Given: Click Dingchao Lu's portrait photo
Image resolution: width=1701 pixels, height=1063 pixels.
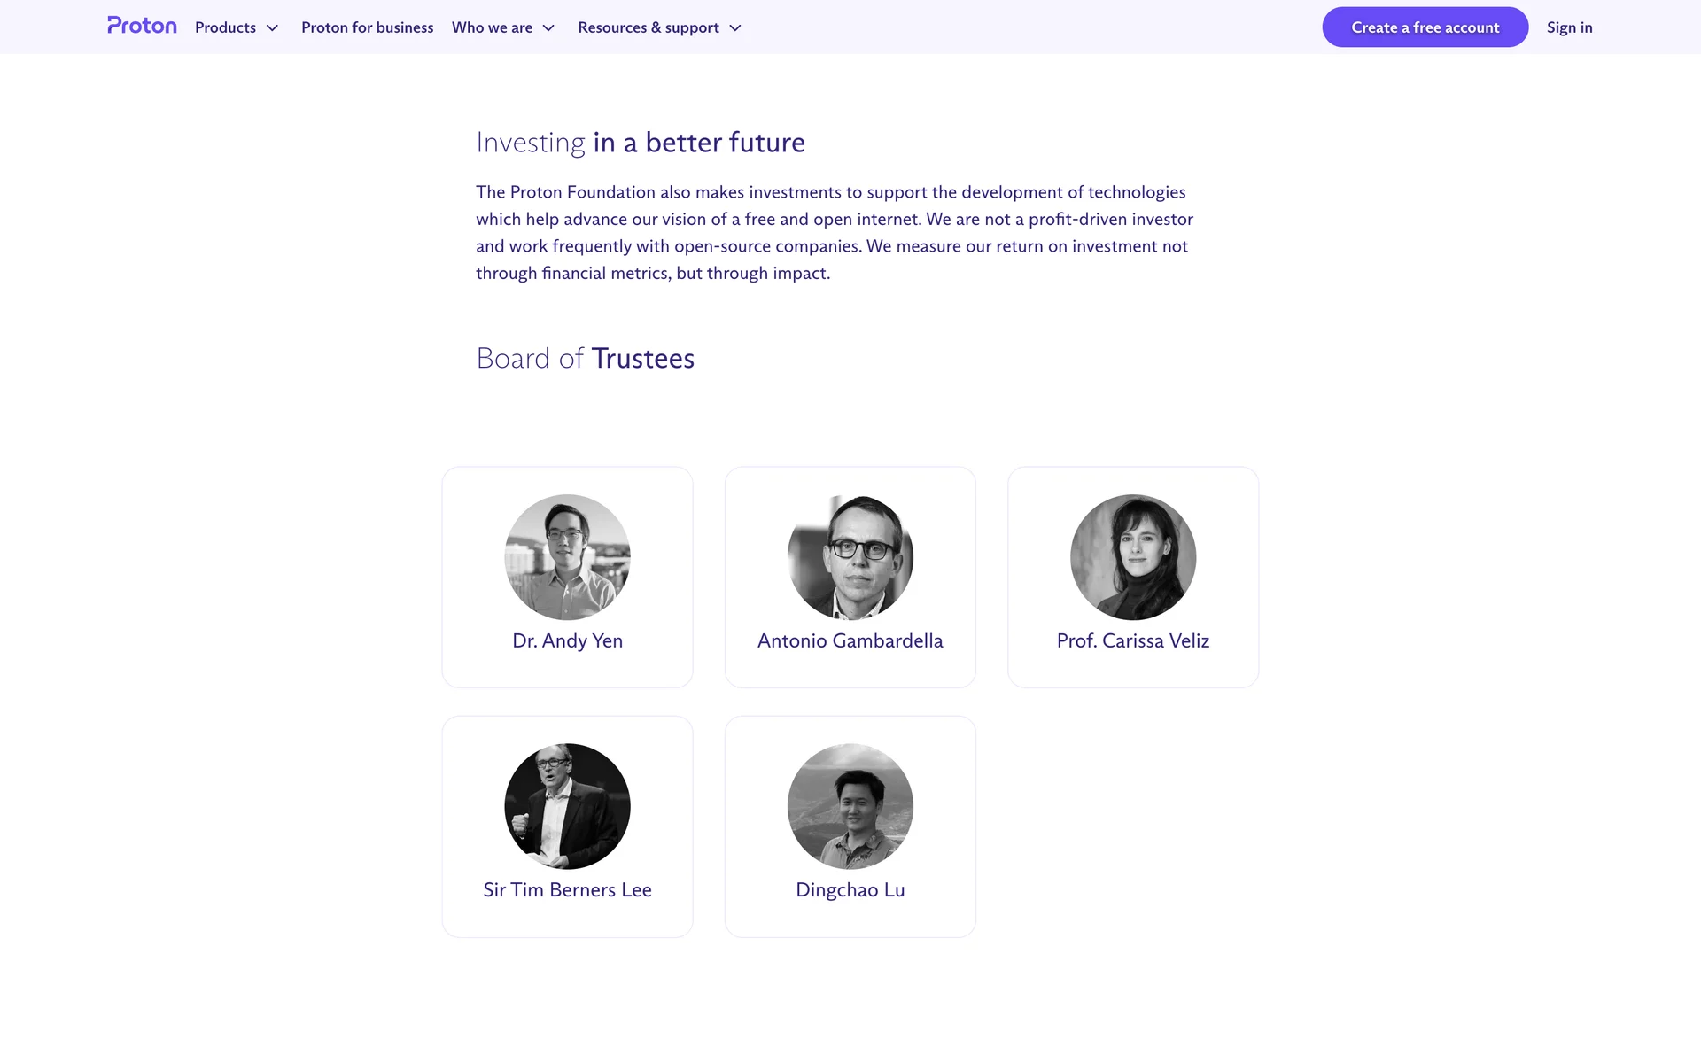Looking at the screenshot, I should 850,806.
